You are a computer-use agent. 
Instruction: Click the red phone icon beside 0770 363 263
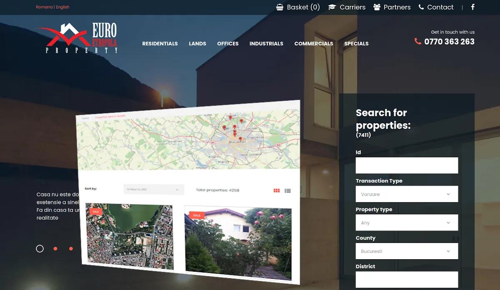(x=418, y=41)
